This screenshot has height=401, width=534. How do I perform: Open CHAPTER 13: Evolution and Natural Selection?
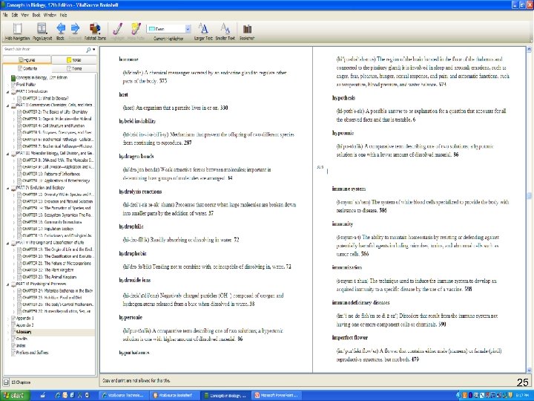[58, 201]
